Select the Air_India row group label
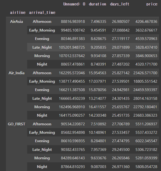Viewport: 161px width, 171px height. coord(17,73)
